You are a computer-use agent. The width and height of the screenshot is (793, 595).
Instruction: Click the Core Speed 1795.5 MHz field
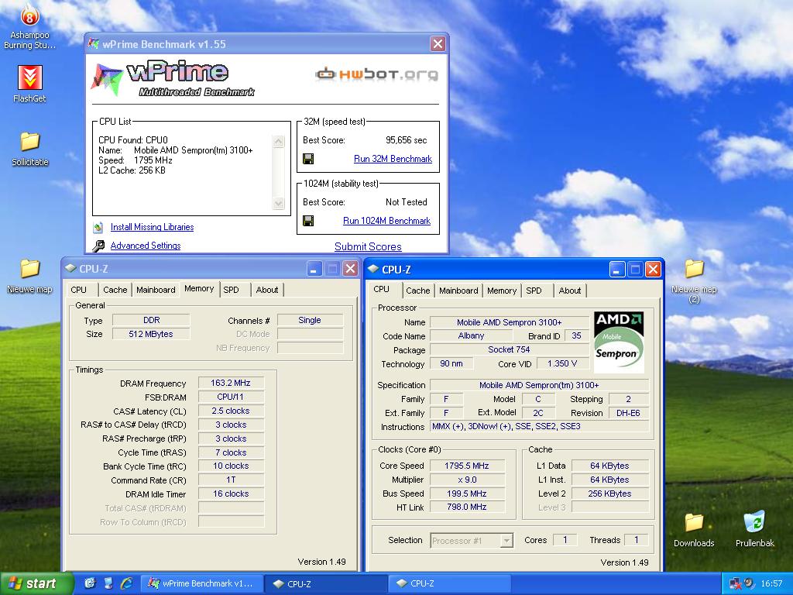(467, 466)
